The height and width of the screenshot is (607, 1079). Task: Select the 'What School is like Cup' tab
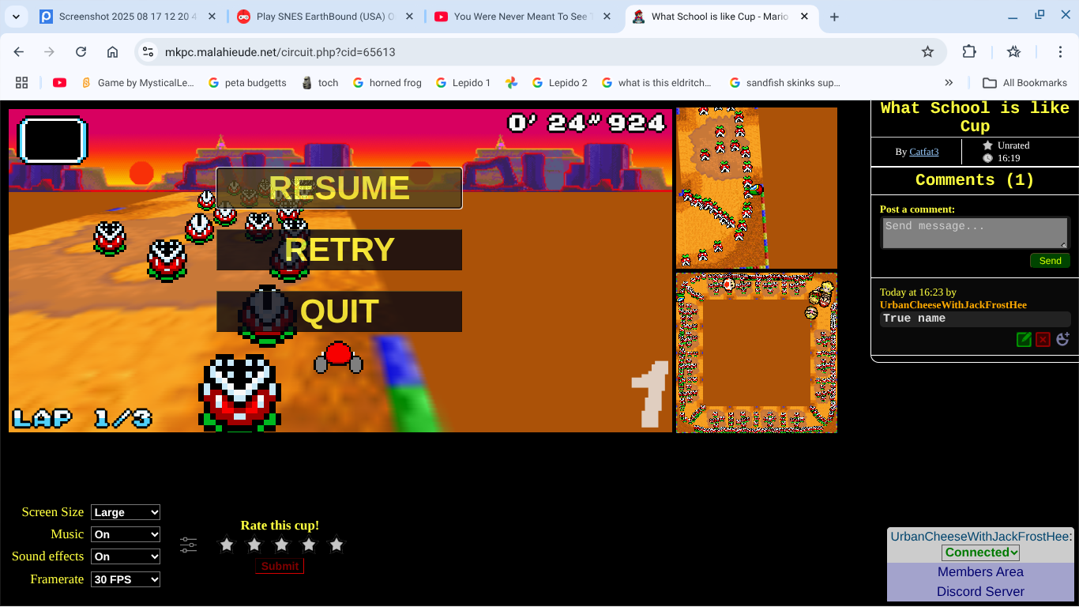point(720,17)
